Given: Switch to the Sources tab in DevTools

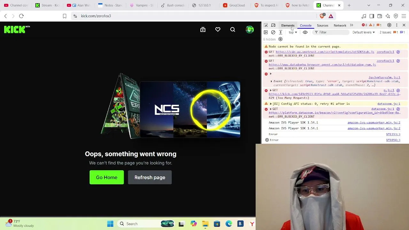Looking at the screenshot, I should pyautogui.click(x=323, y=26).
